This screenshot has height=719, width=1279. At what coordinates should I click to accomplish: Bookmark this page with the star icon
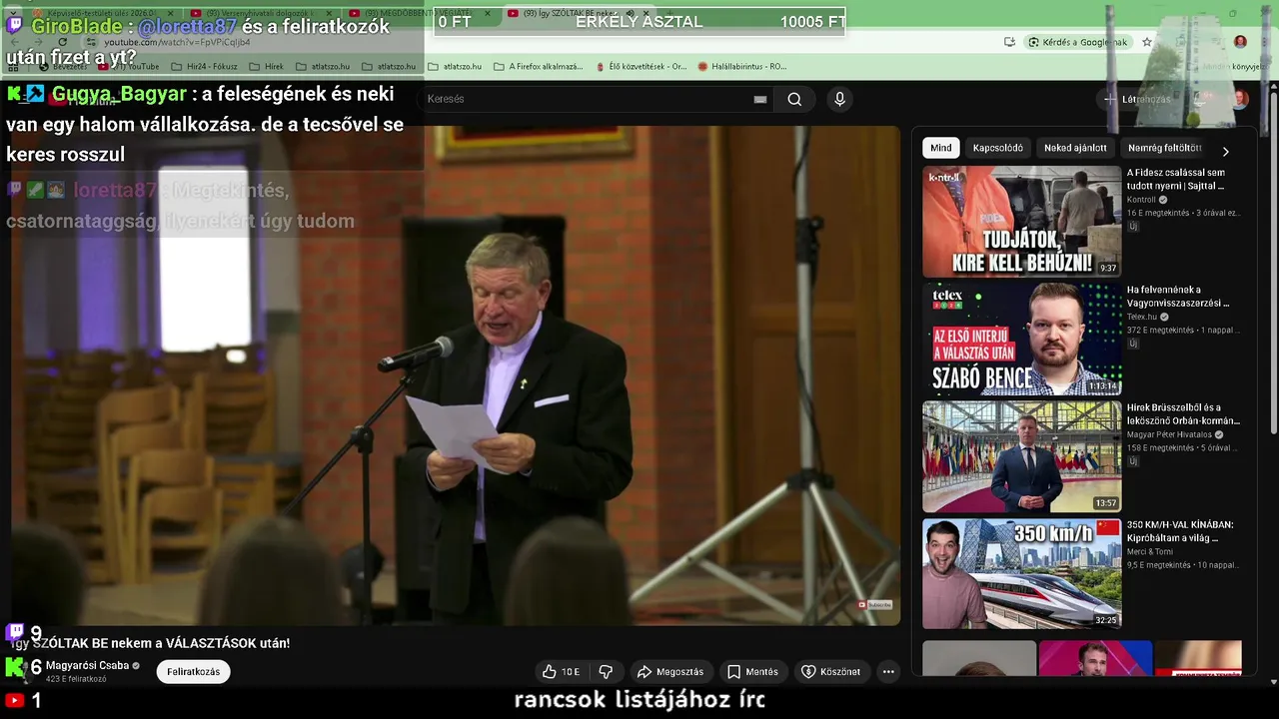[1147, 42]
